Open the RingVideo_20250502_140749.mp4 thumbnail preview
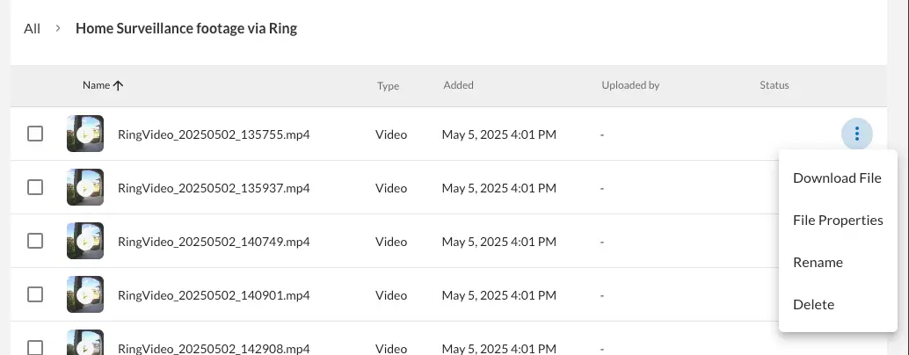Screen dimensions: 909x355 (85, 241)
